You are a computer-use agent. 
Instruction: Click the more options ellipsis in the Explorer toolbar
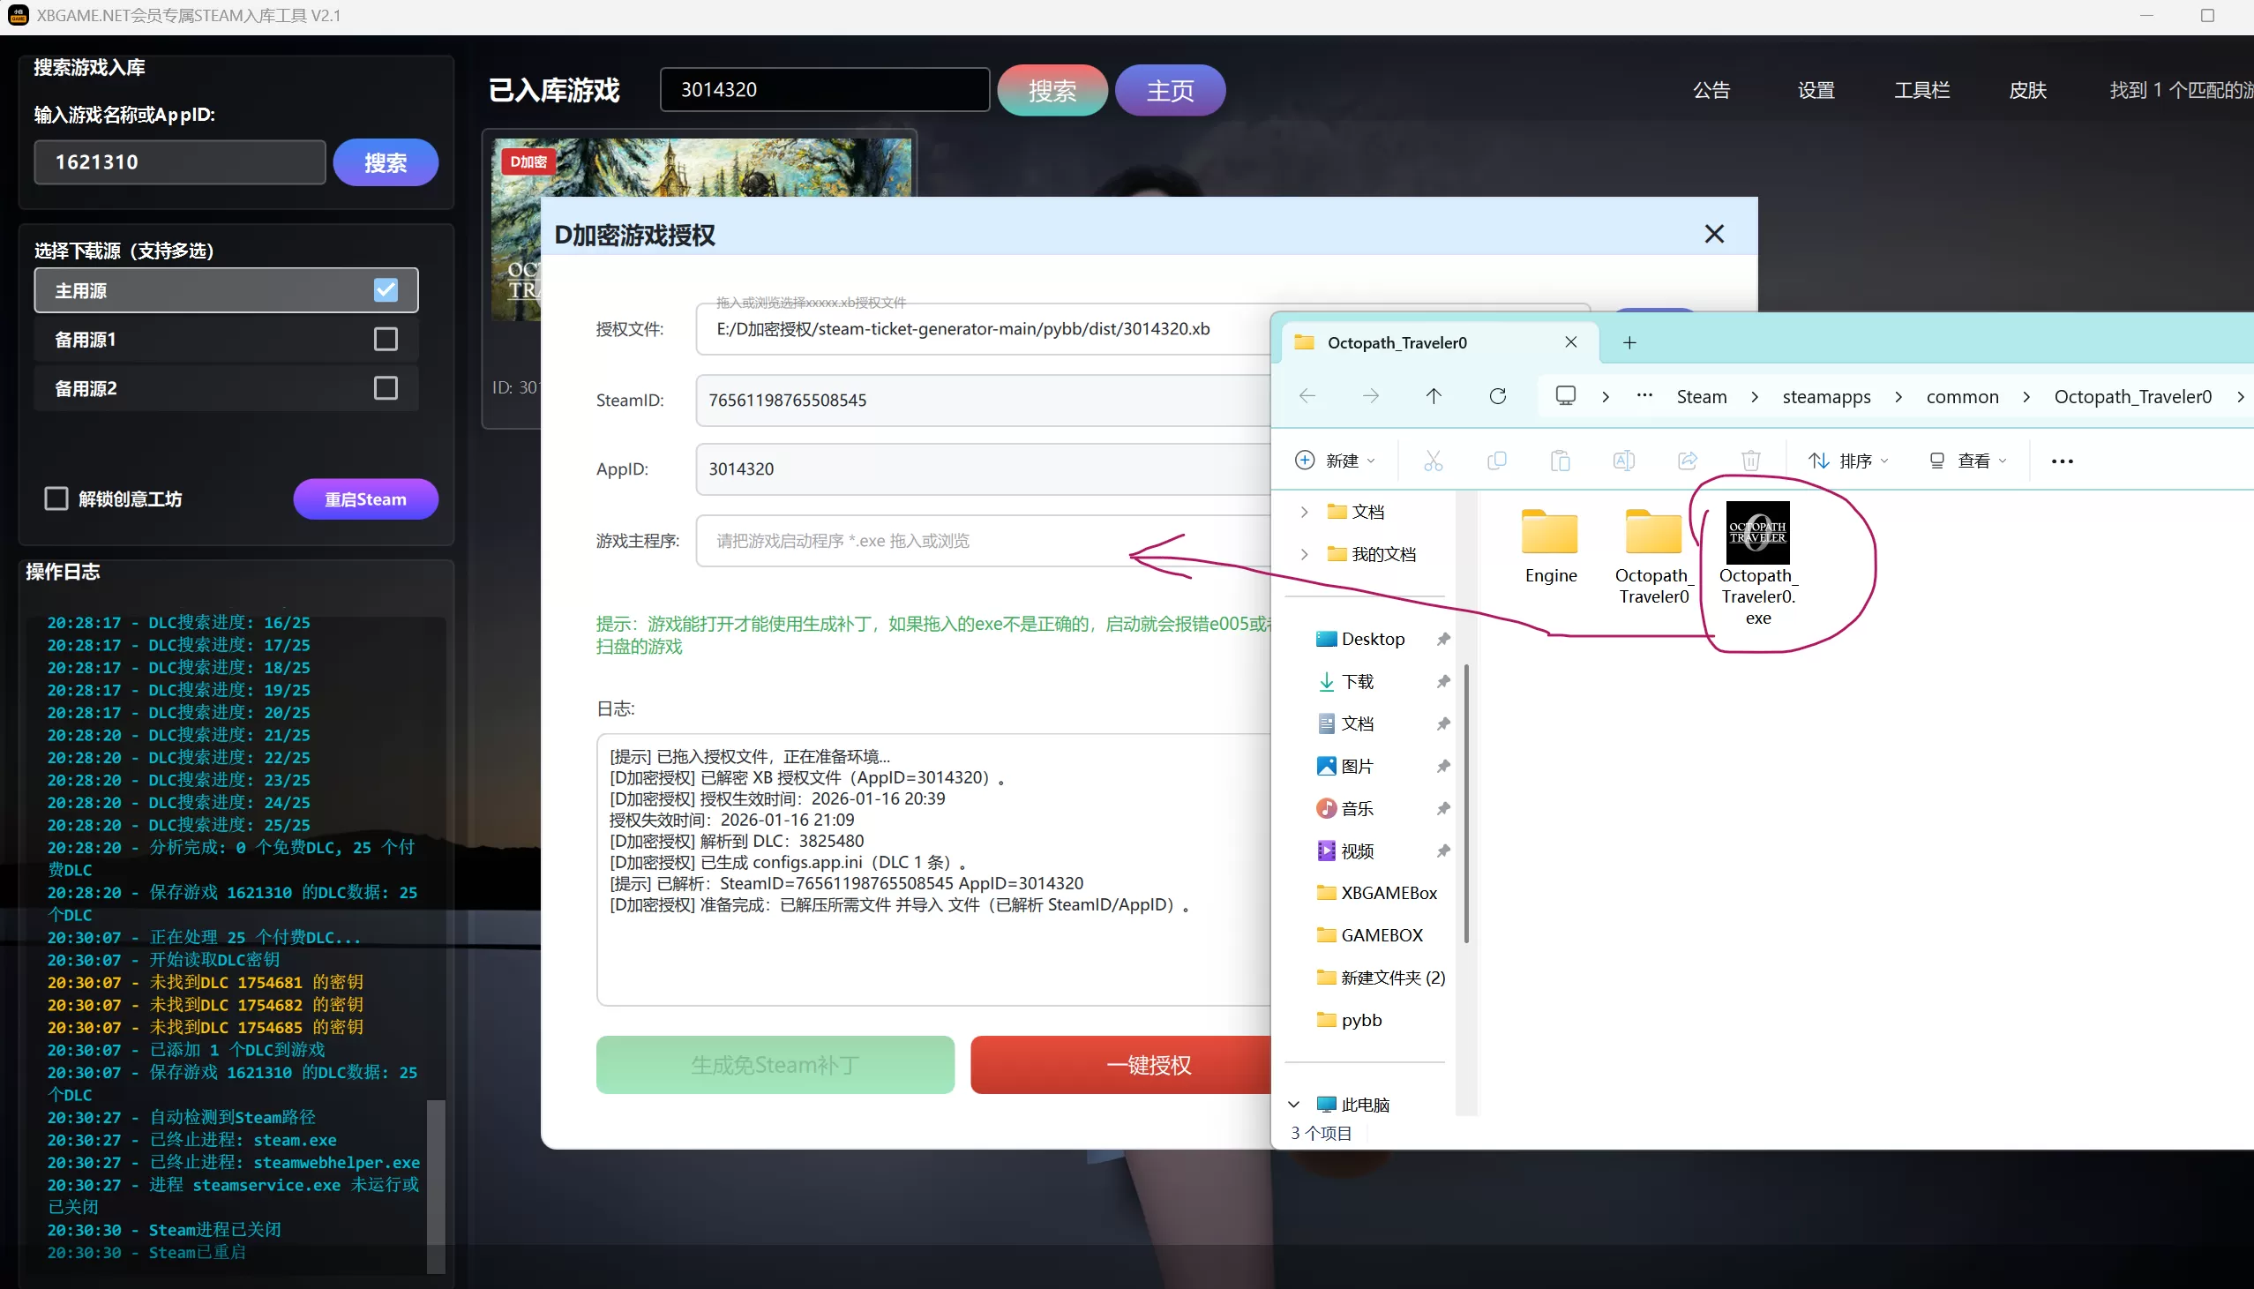click(x=2062, y=461)
